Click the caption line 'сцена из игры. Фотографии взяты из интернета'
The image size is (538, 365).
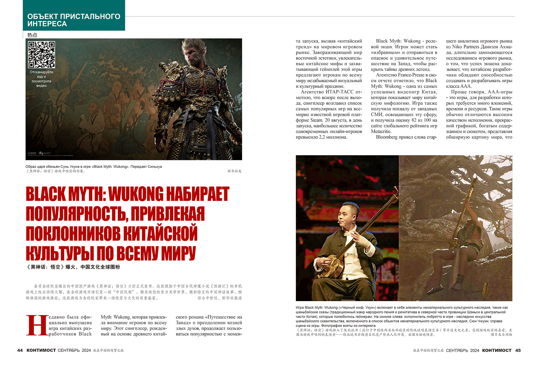point(336,326)
